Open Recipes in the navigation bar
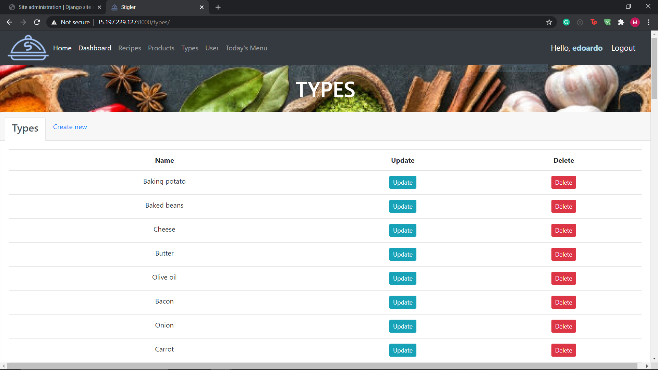The height and width of the screenshot is (370, 658). (x=130, y=48)
